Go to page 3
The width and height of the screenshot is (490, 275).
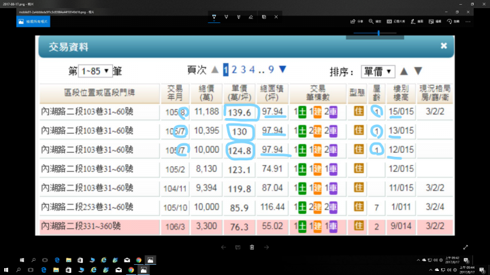pyautogui.click(x=243, y=69)
